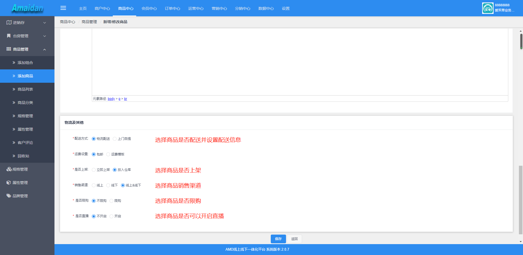Click the scrollbar down arrow
Screen dimensions: 523x255
click(521, 242)
